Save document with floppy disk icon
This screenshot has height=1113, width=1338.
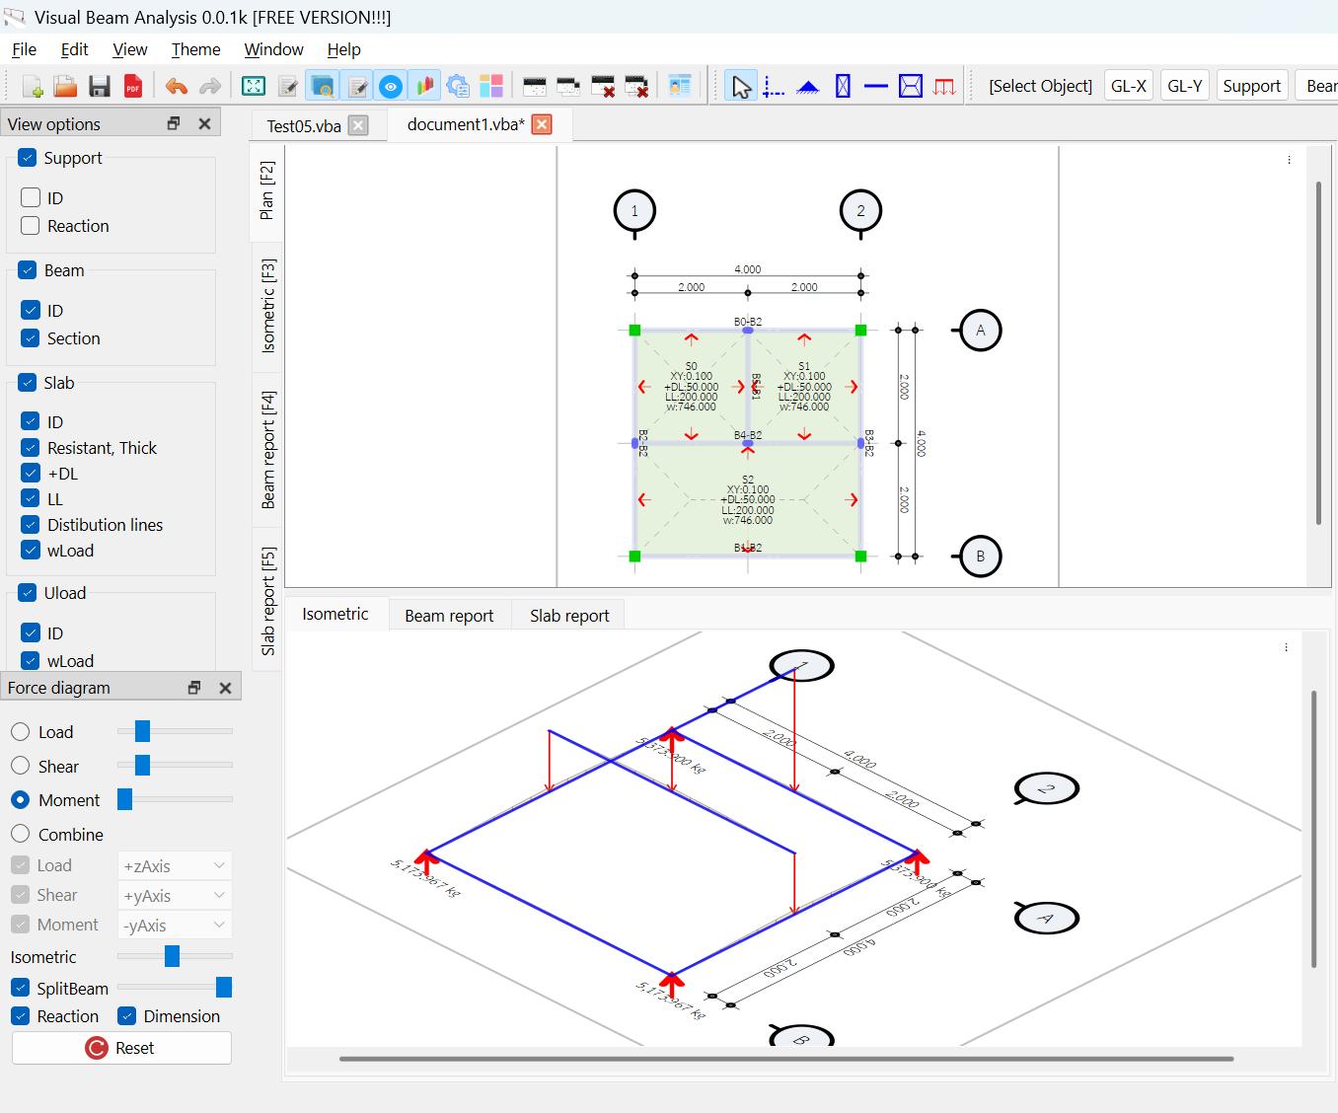(x=99, y=87)
